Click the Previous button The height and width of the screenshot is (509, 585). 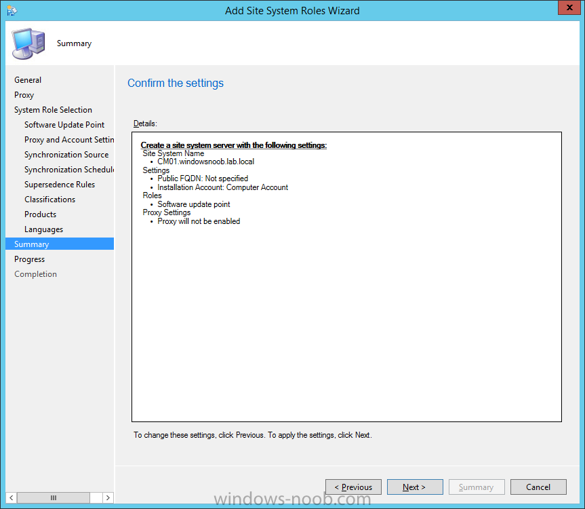pyautogui.click(x=353, y=487)
